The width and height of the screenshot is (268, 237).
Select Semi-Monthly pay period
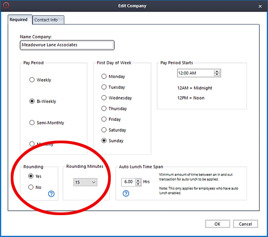pyautogui.click(x=32, y=123)
